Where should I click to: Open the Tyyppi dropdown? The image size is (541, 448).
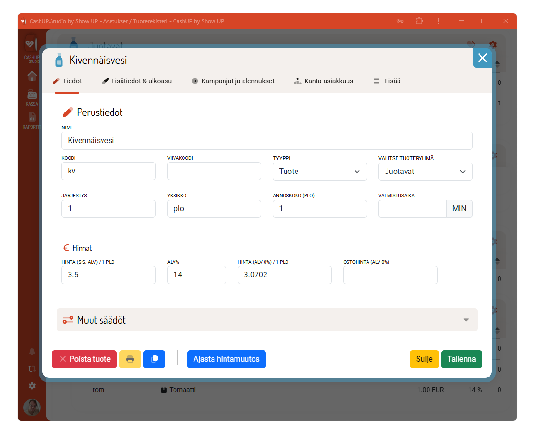[319, 172]
